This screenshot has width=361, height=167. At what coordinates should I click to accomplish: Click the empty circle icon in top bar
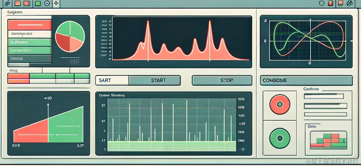322,3
